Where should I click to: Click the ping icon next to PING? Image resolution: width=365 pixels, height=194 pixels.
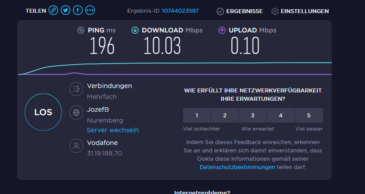(81, 30)
